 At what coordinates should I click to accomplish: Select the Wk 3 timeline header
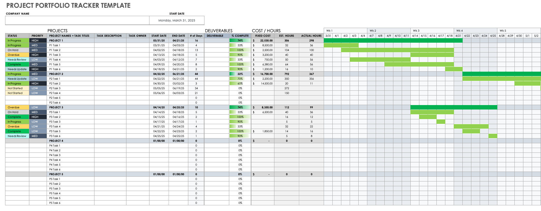[x=432, y=31]
